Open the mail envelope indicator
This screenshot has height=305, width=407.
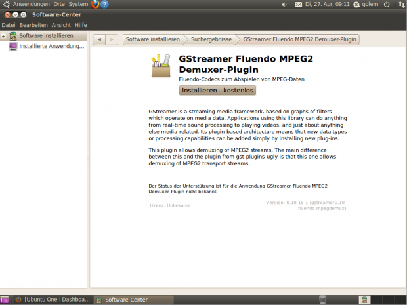tap(299, 5)
